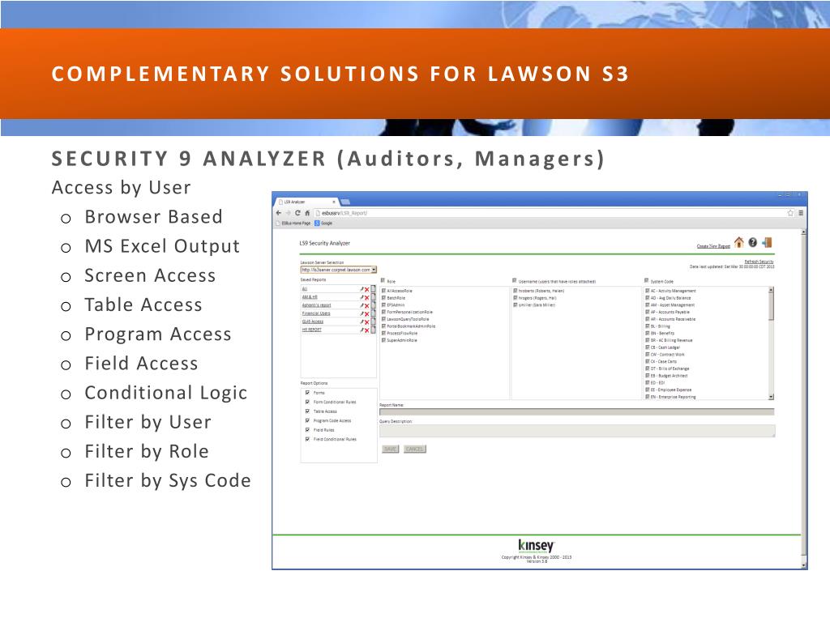The width and height of the screenshot is (830, 622).
Task: Check the BatchRole checkbox
Action: point(383,298)
